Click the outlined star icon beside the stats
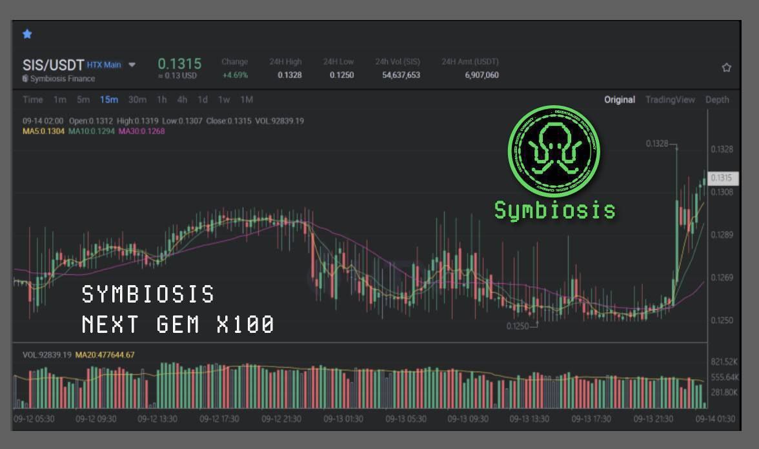 tap(727, 67)
